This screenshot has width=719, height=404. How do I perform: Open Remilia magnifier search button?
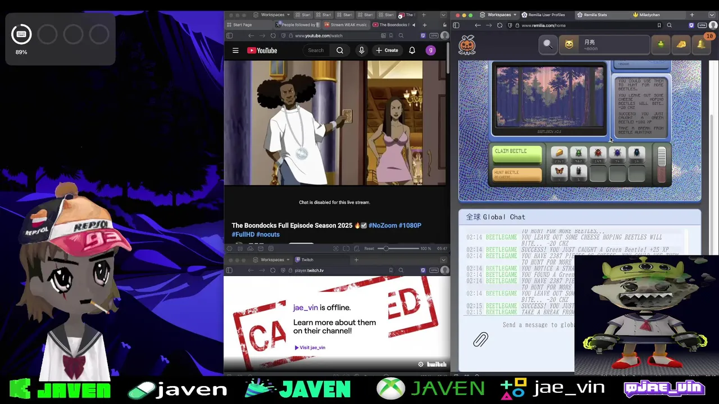click(548, 44)
